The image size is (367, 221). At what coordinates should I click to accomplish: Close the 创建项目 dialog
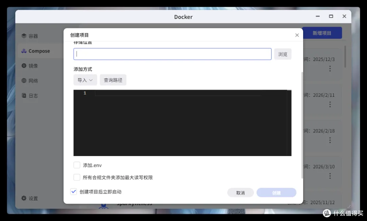[x=297, y=35]
